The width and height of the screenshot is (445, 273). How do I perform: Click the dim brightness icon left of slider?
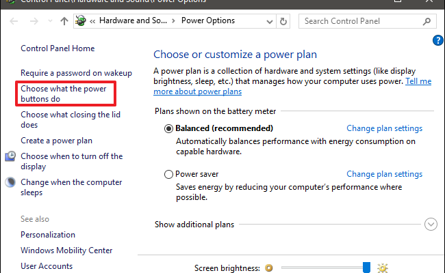tap(269, 268)
